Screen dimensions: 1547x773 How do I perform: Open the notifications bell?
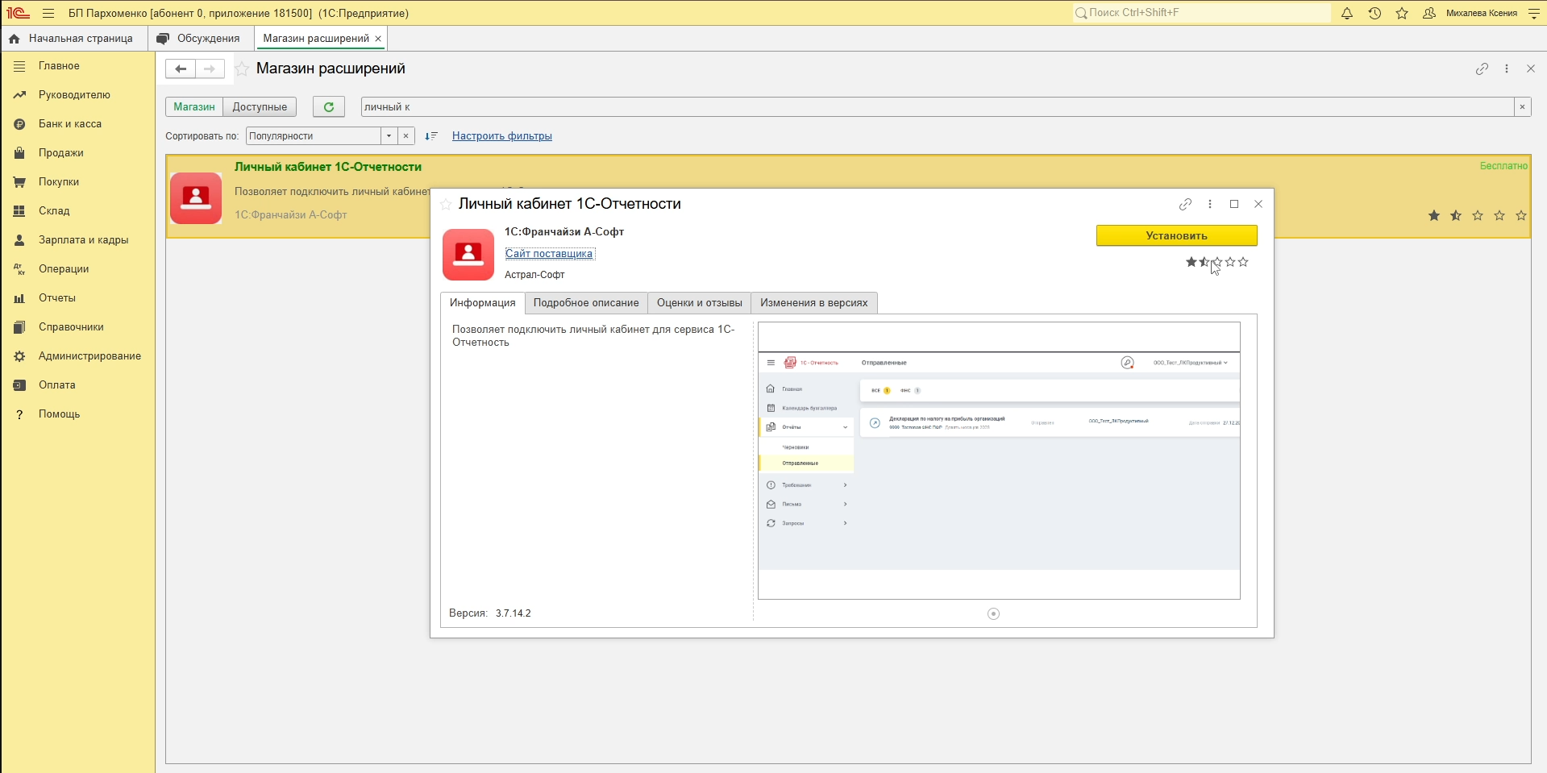point(1347,13)
